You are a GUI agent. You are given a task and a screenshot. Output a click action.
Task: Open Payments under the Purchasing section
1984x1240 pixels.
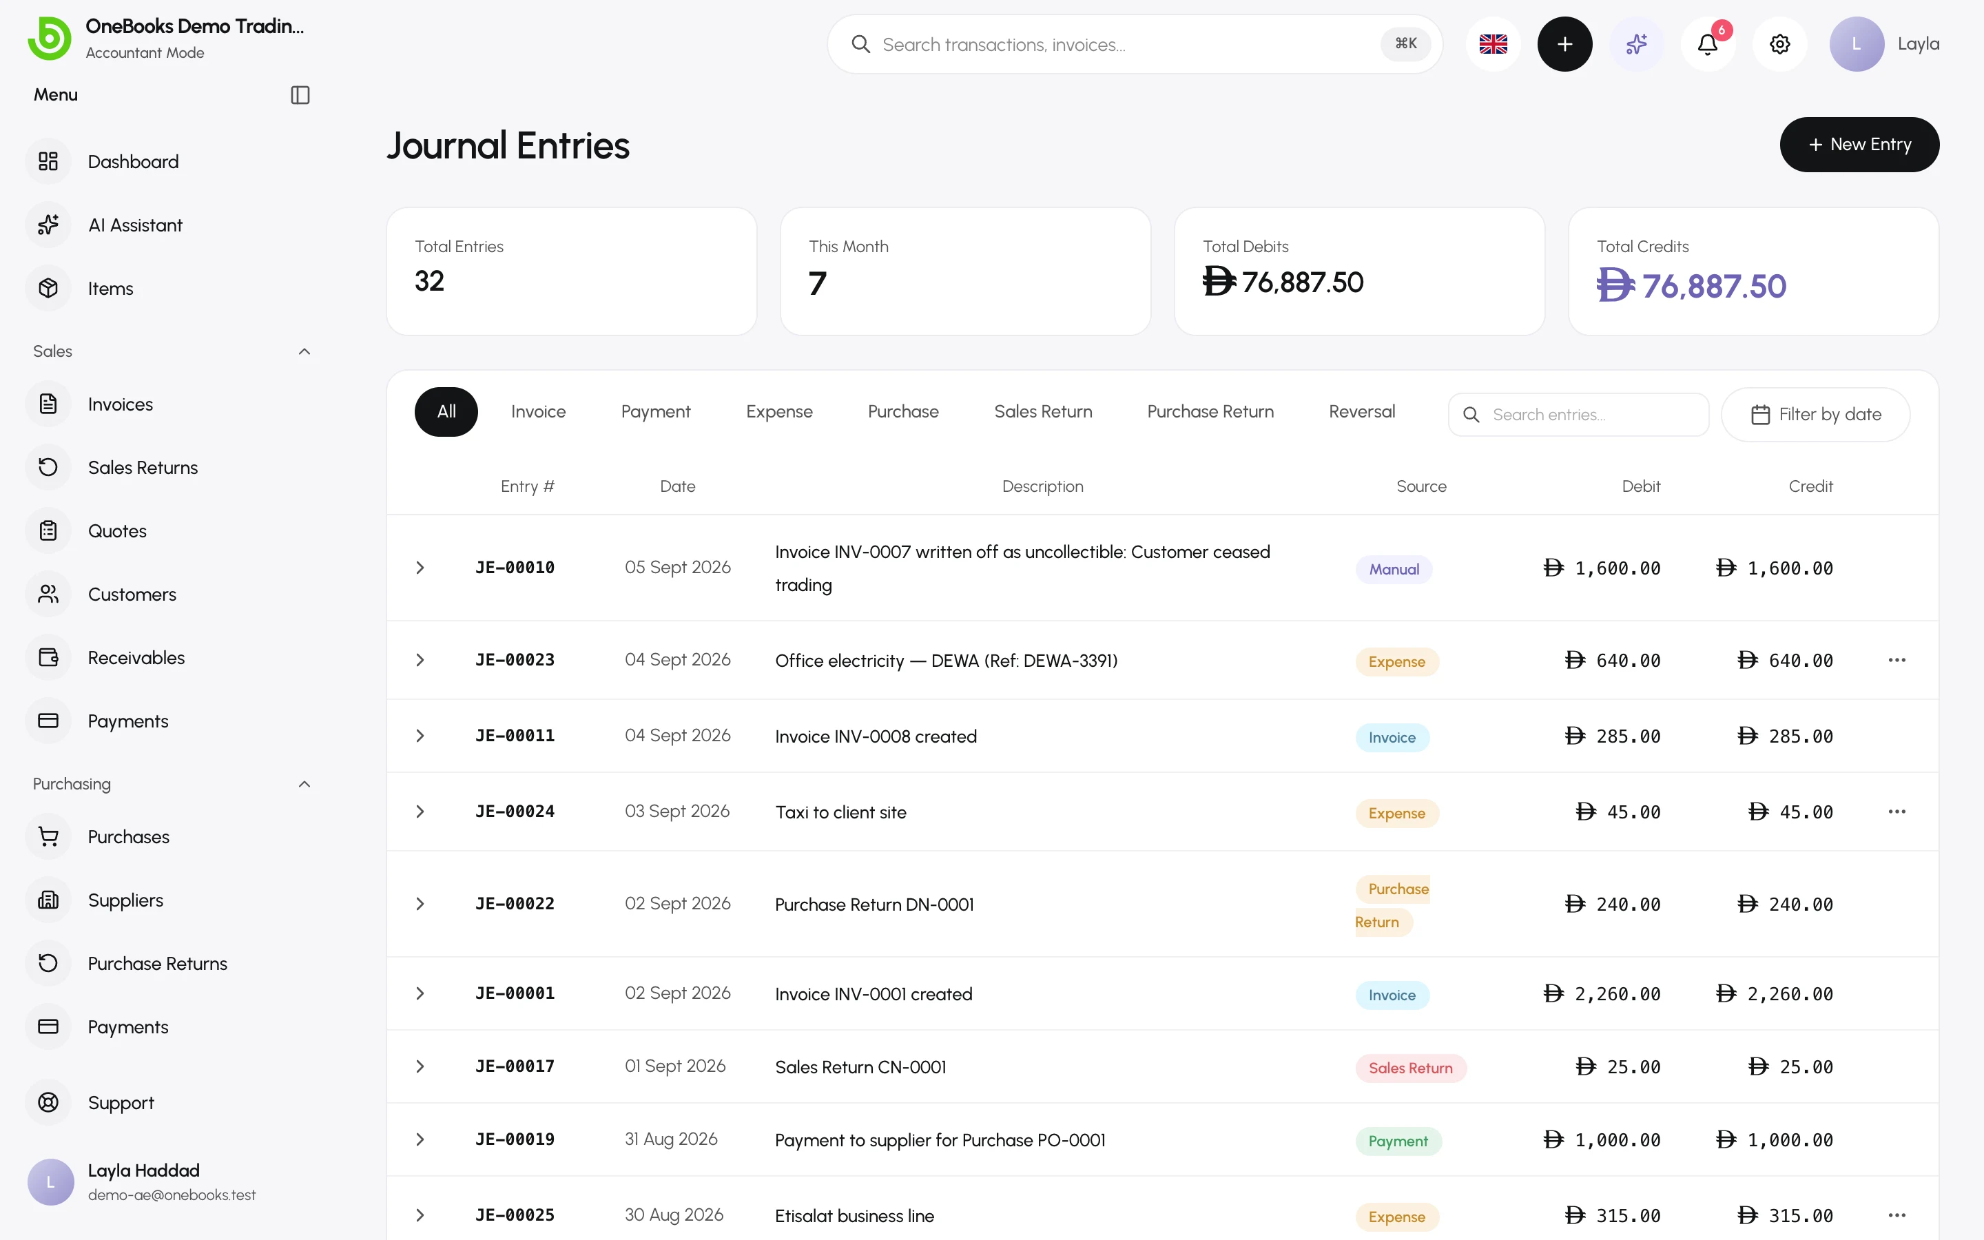168,1026
